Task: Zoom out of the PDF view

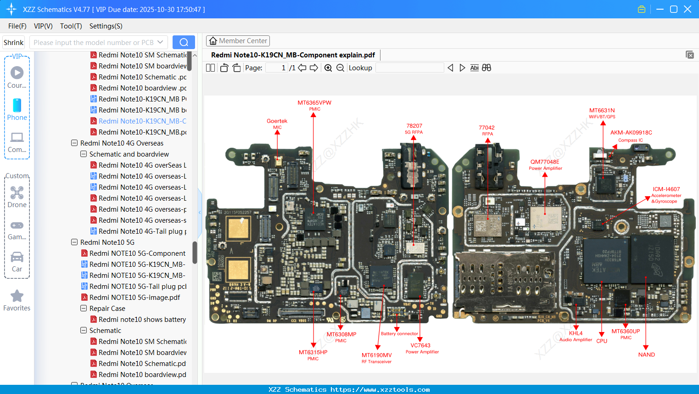Action: (x=340, y=68)
